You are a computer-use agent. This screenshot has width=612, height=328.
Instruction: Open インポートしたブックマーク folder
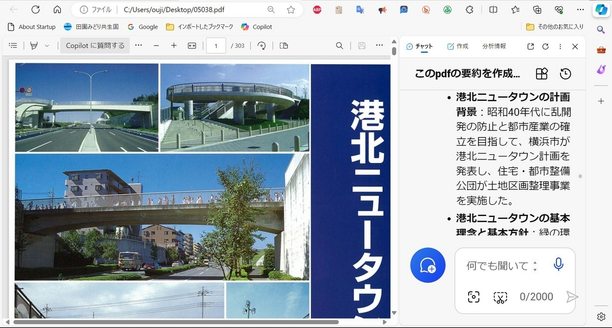200,27
